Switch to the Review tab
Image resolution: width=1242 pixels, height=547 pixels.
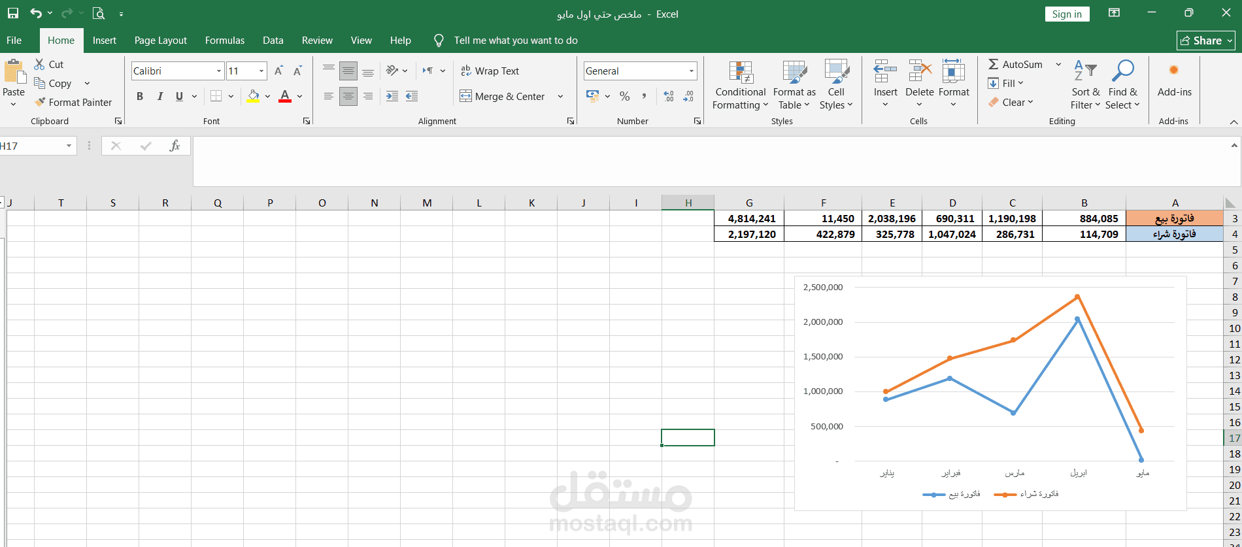tap(317, 41)
